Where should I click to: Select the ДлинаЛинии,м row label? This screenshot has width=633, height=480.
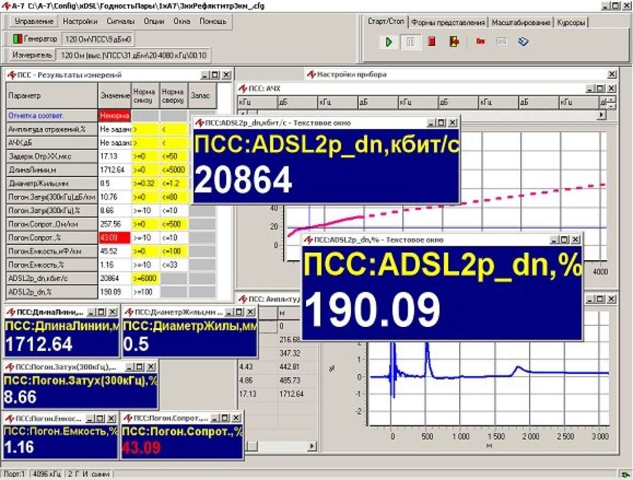coord(52,170)
